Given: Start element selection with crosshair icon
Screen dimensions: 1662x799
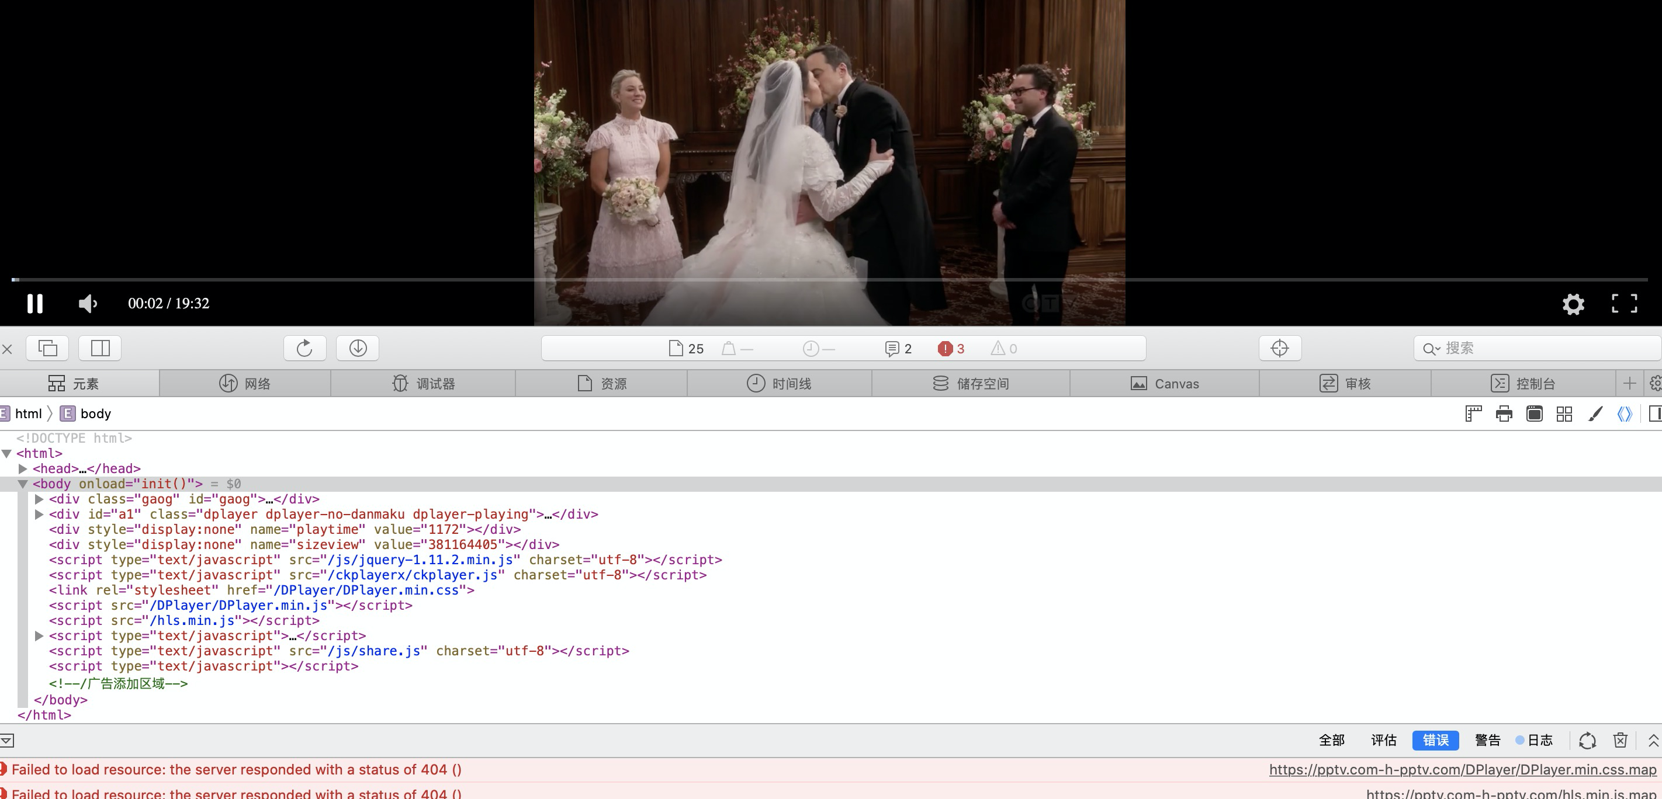Looking at the screenshot, I should click(x=1279, y=348).
